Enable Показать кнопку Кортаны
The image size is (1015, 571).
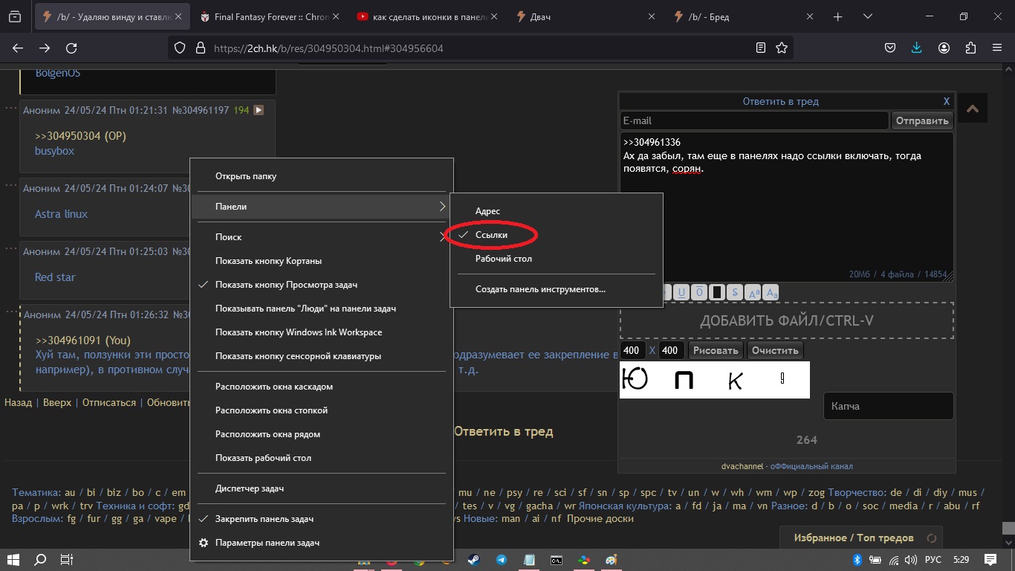click(x=322, y=261)
